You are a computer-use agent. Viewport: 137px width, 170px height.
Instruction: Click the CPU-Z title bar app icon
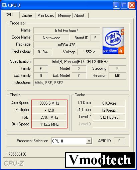[4, 5]
